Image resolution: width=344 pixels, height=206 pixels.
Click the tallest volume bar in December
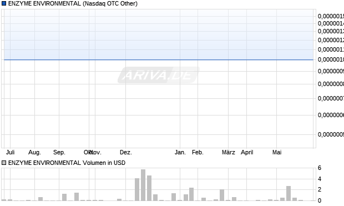143,185
